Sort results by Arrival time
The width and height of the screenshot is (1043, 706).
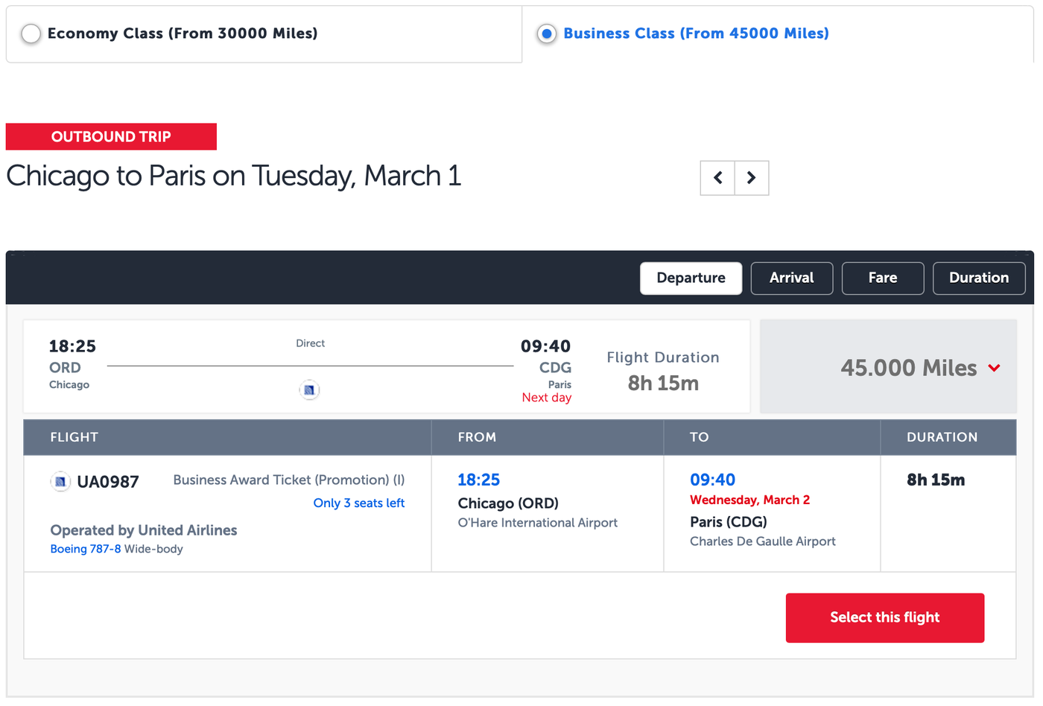[791, 278]
